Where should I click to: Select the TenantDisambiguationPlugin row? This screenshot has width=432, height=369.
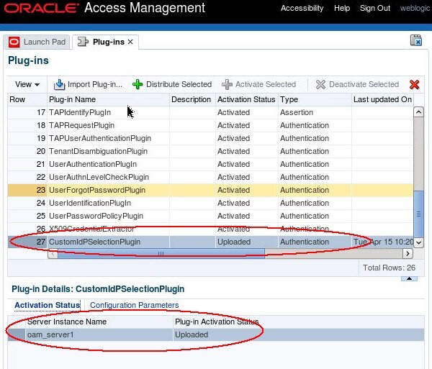click(210, 151)
